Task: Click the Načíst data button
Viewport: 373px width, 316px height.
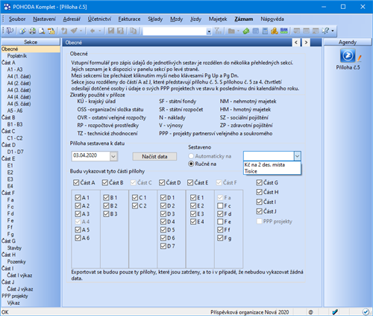Action: 154,156
